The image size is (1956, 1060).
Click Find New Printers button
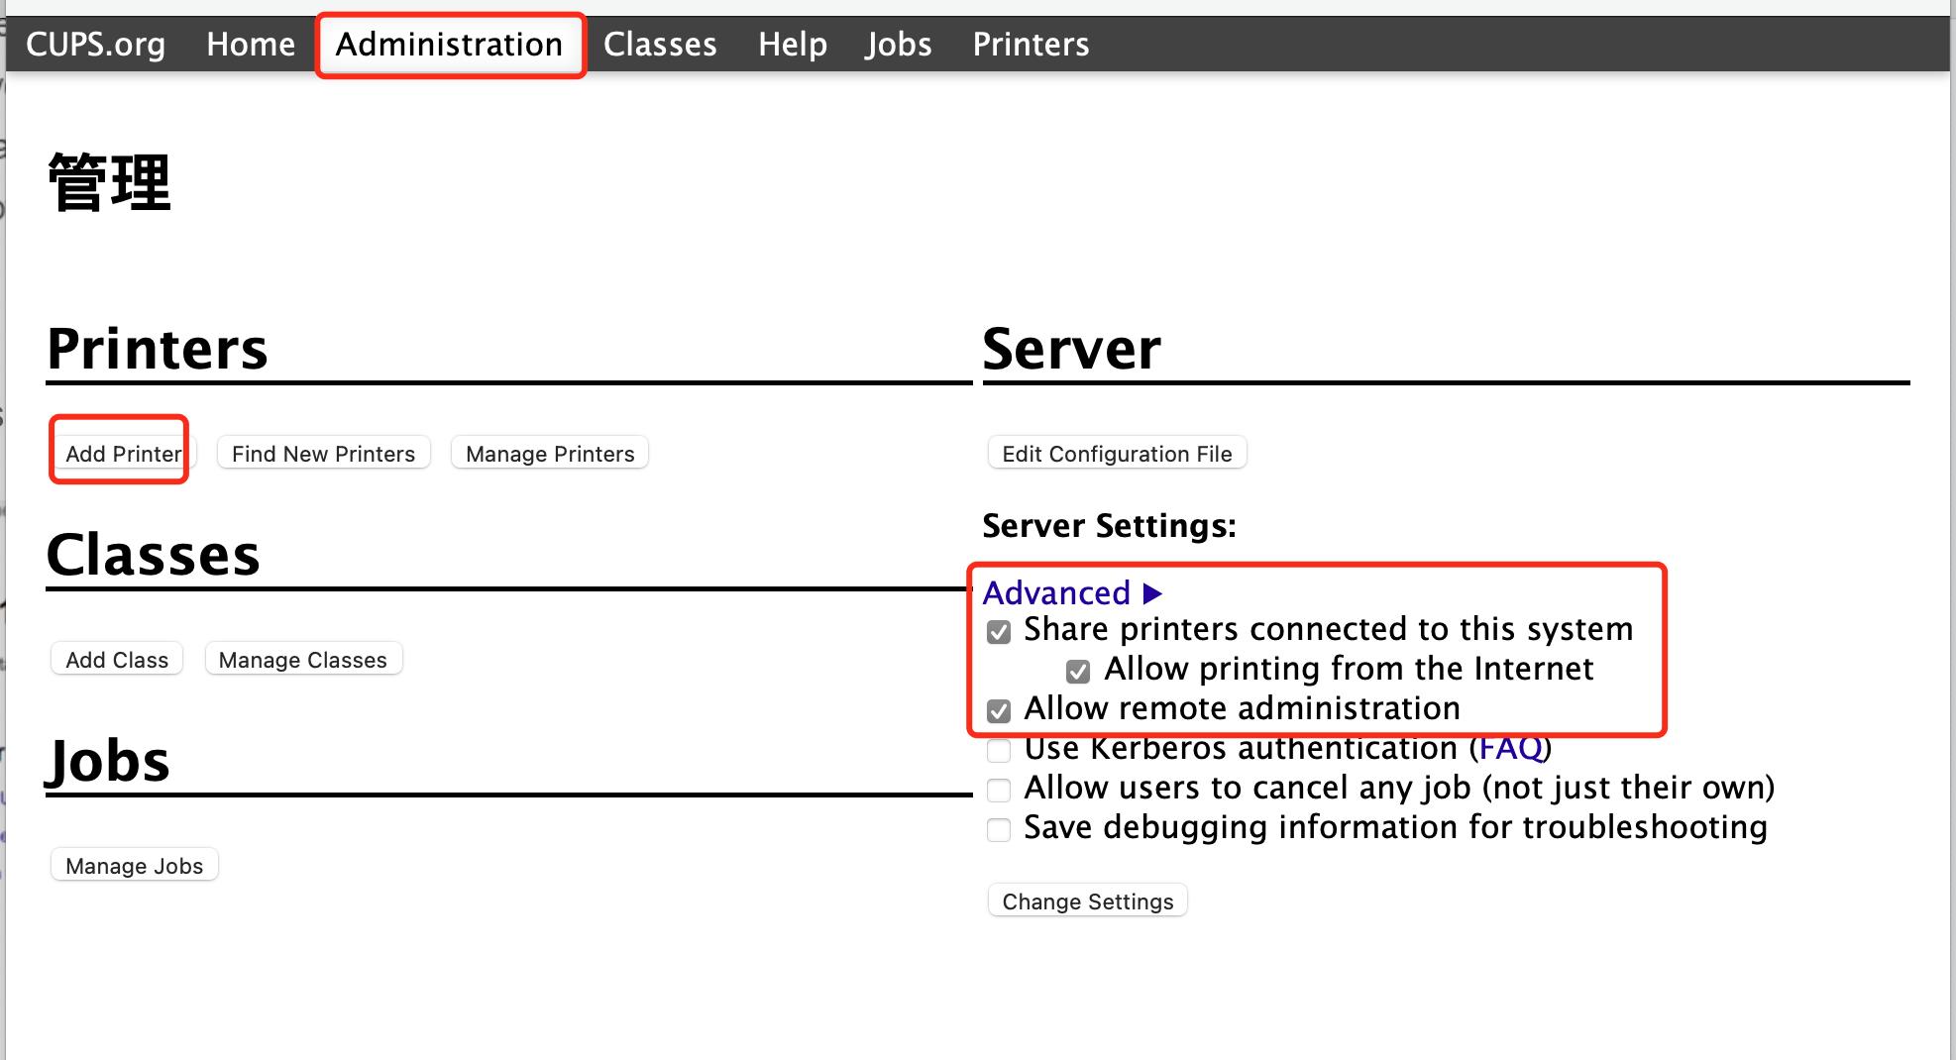[x=323, y=454]
